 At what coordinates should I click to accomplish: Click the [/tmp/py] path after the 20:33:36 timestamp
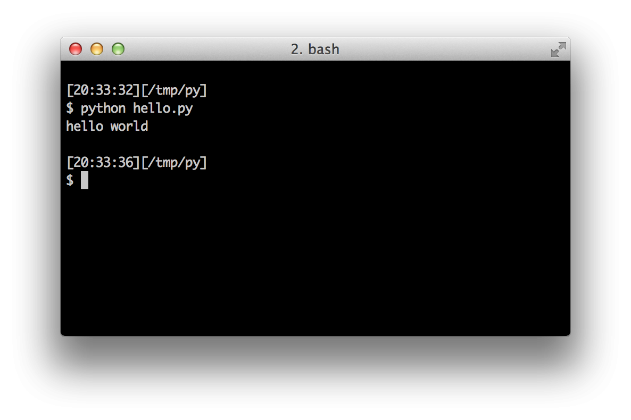tap(174, 163)
